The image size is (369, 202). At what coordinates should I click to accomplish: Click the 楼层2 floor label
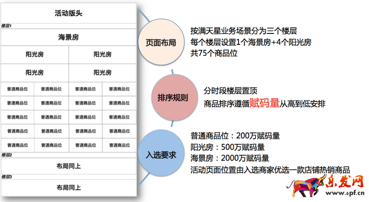point(6,155)
